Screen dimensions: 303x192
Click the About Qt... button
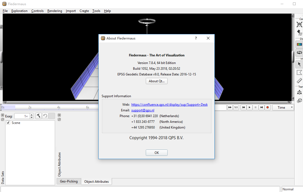pyautogui.click(x=156, y=81)
